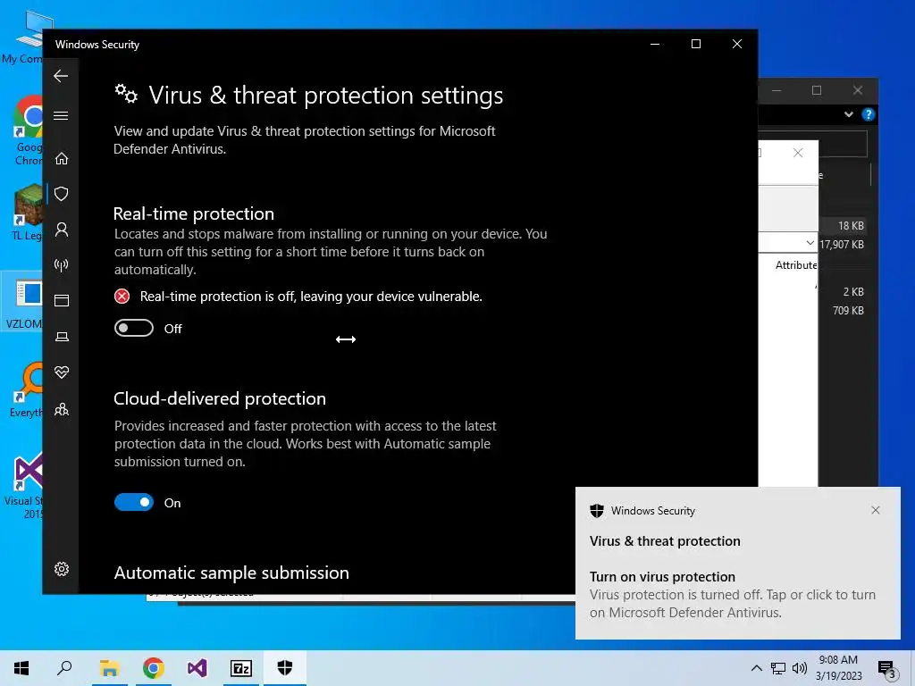Viewport: 915px width, 686px height.
Task: Open Firewall & network protection antenna icon
Action: click(x=62, y=265)
